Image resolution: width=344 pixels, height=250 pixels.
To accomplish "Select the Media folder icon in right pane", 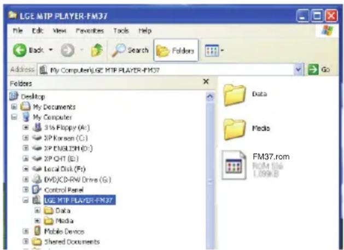I will point(234,129).
